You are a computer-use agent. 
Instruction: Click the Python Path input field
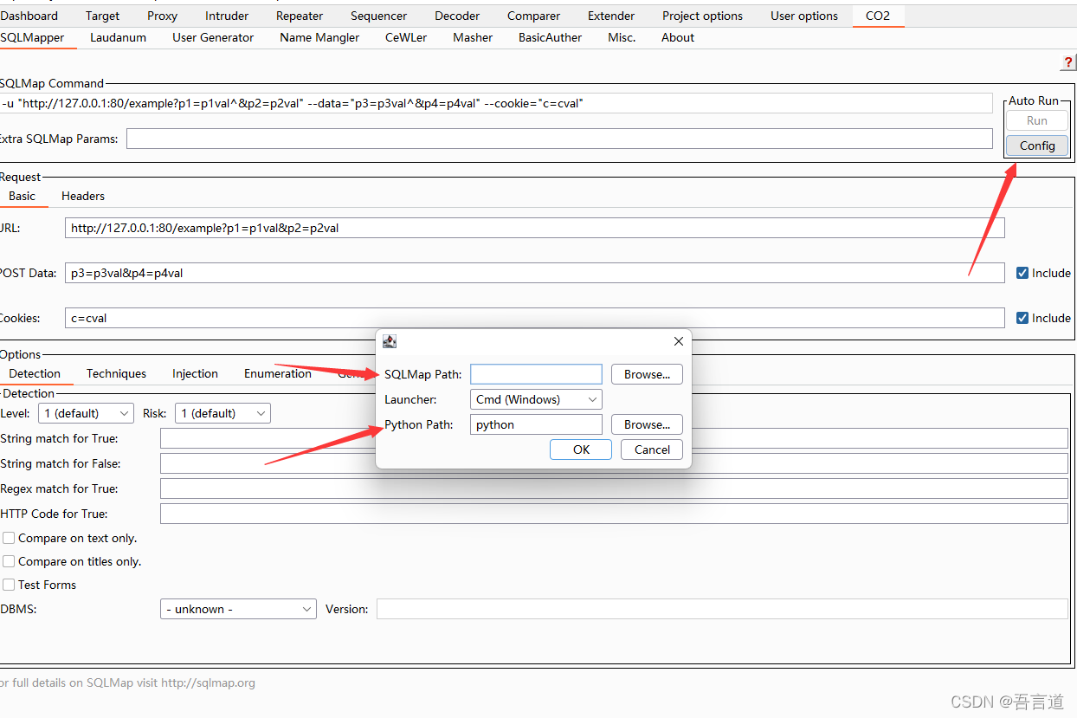(536, 424)
